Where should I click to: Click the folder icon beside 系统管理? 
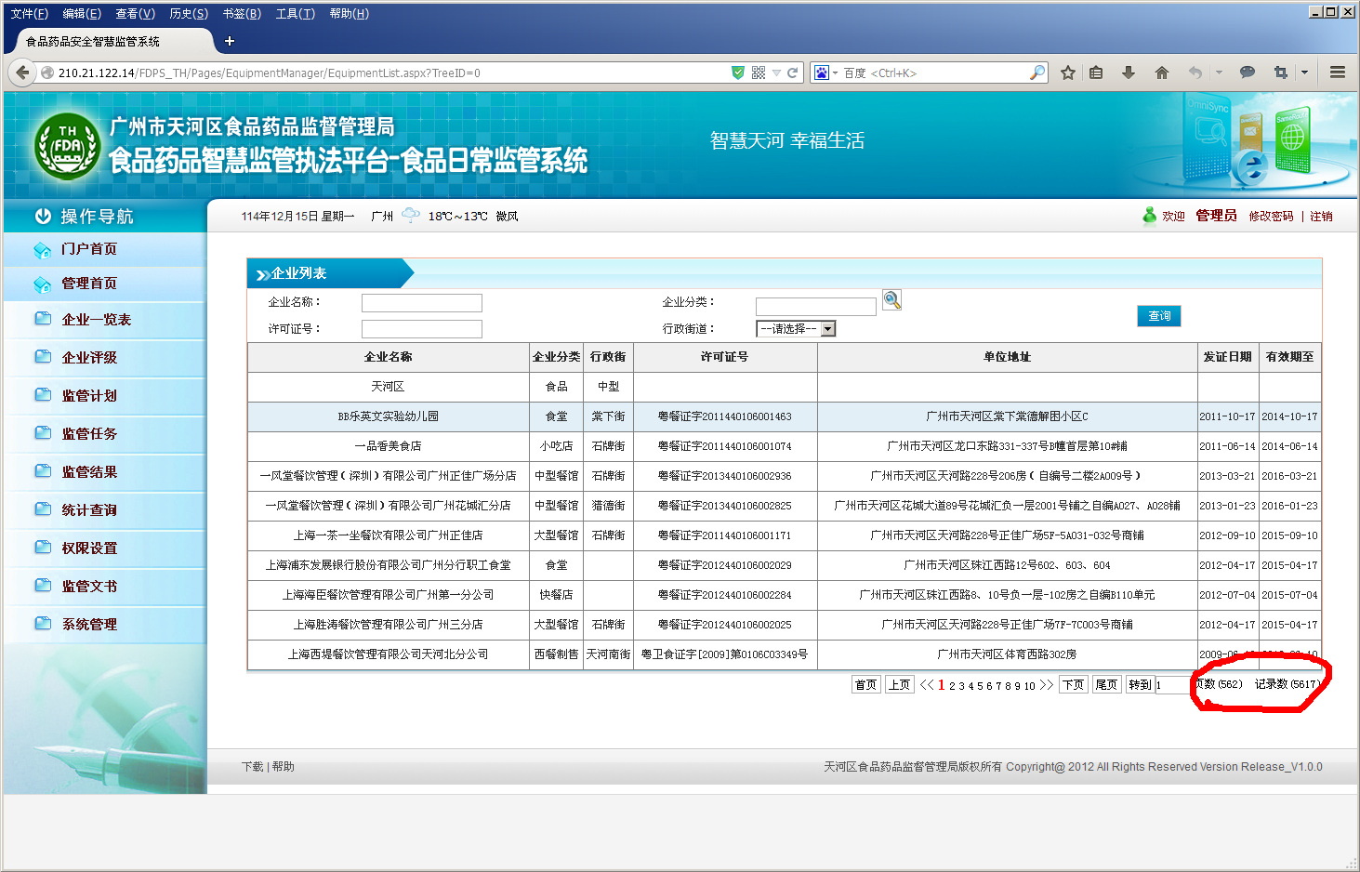(43, 623)
